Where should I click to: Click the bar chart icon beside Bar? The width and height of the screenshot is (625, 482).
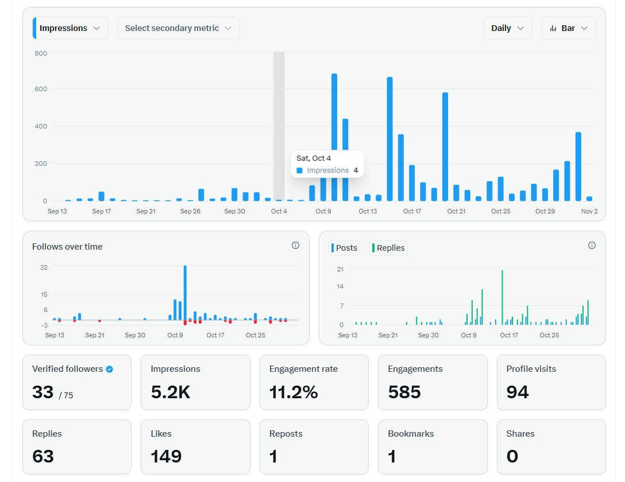(553, 28)
